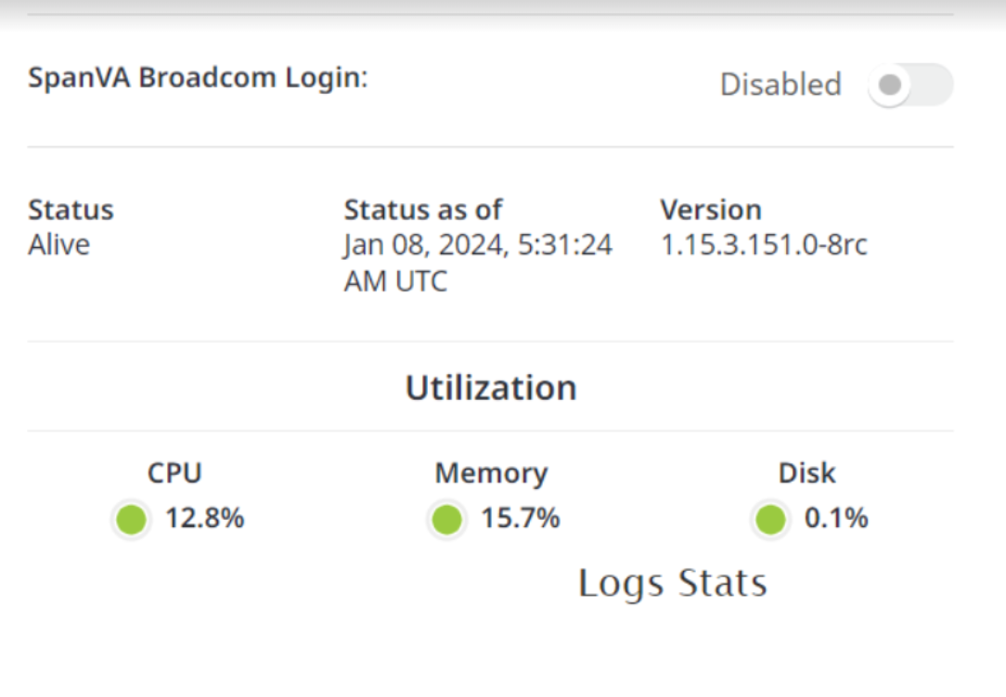Select the Memory label
The image size is (1006, 697).
click(x=491, y=473)
